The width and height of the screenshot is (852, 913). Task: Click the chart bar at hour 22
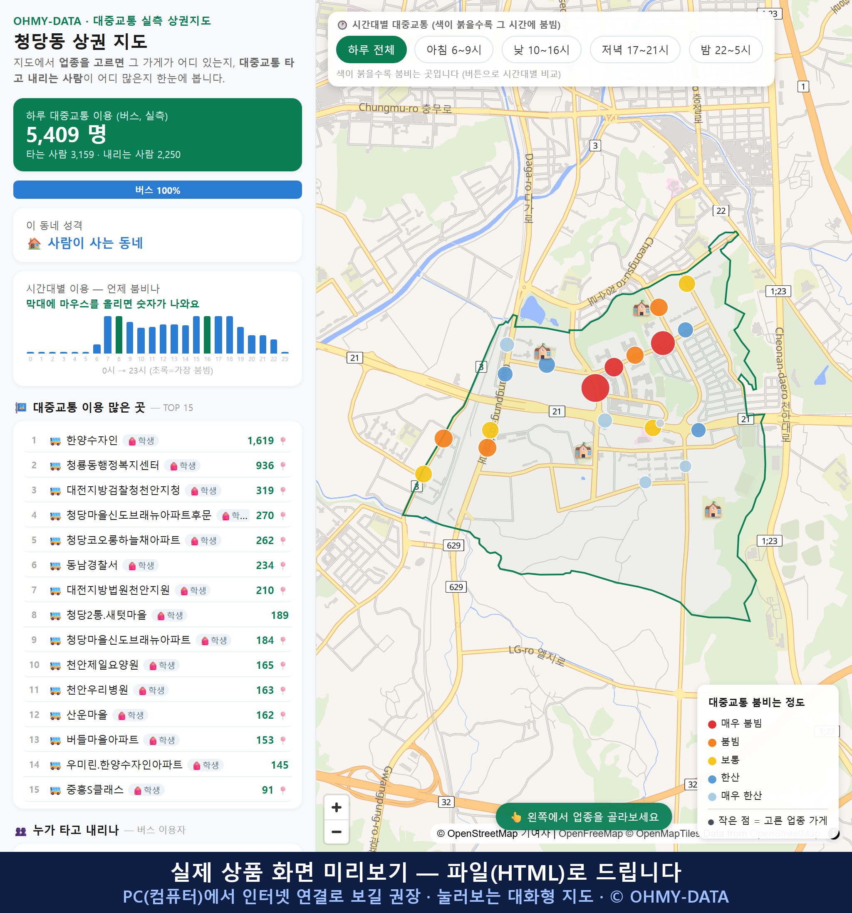(274, 346)
